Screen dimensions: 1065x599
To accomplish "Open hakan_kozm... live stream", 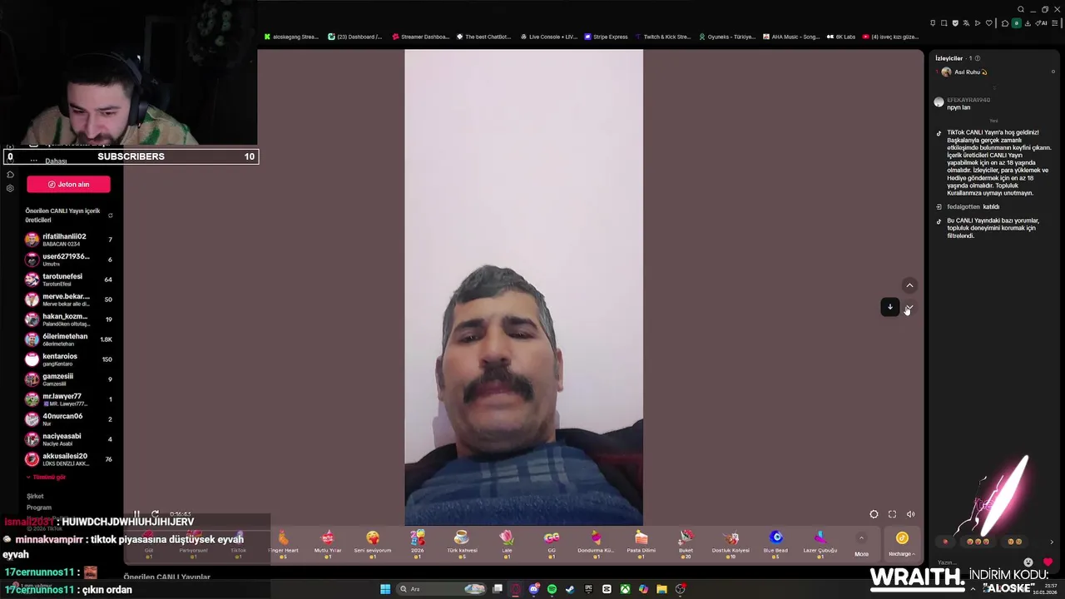I will 69,319.
